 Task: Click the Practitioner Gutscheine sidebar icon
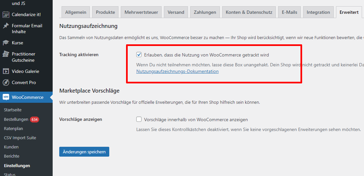[x=6, y=54]
